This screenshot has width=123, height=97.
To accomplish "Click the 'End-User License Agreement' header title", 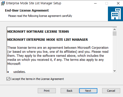I will coord(27,11).
